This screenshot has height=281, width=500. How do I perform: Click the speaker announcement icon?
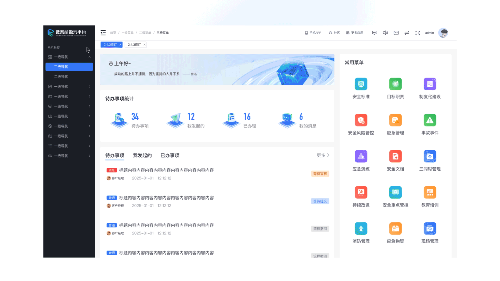pos(385,33)
